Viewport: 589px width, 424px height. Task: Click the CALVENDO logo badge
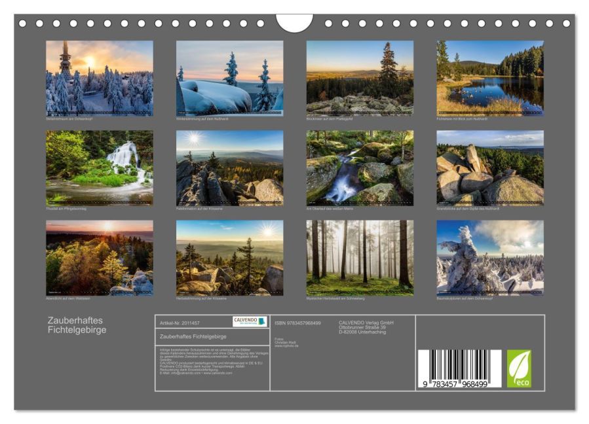tap(250, 321)
